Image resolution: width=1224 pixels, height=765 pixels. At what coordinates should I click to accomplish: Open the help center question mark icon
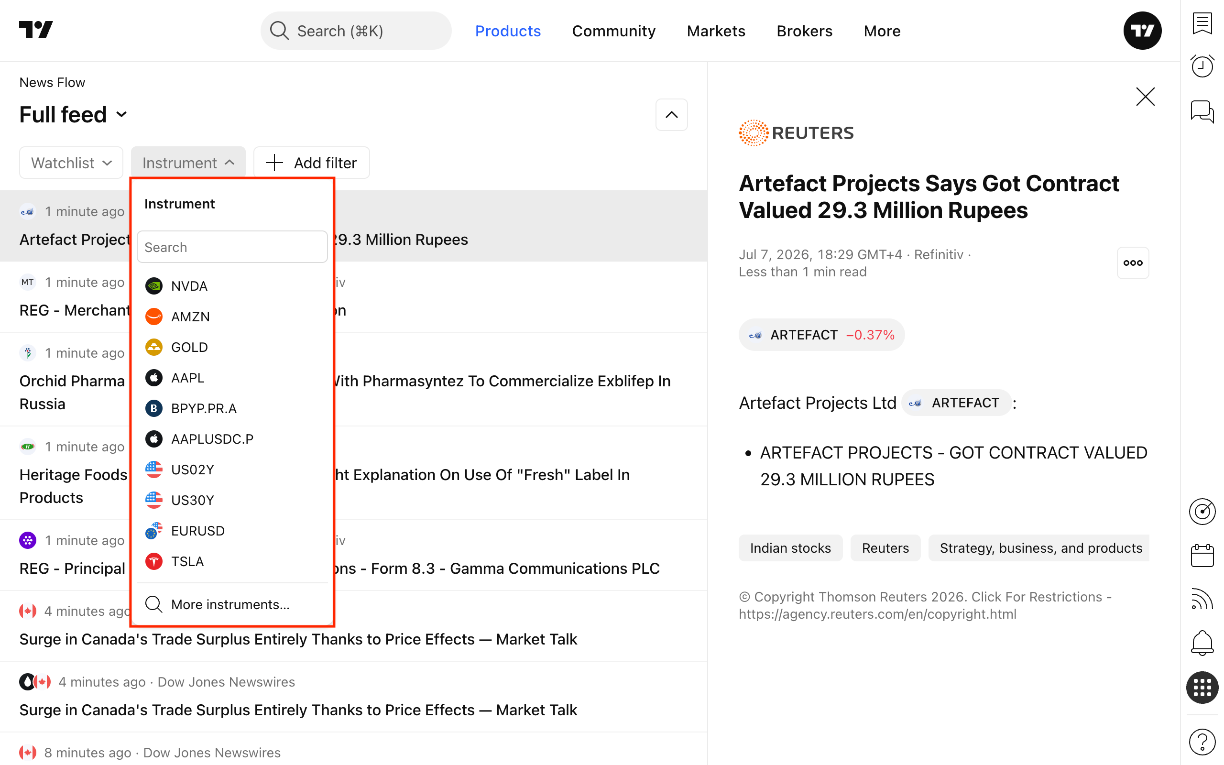(1202, 742)
